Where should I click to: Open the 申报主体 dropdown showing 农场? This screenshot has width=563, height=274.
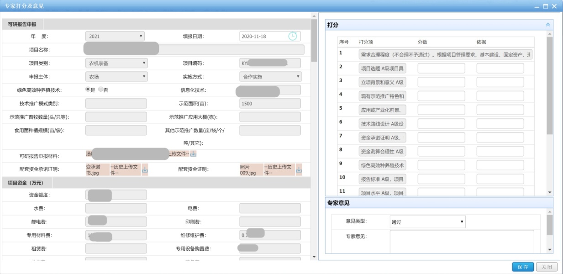point(116,77)
